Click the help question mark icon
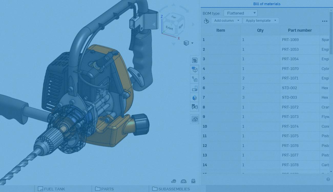 [x=328, y=179]
